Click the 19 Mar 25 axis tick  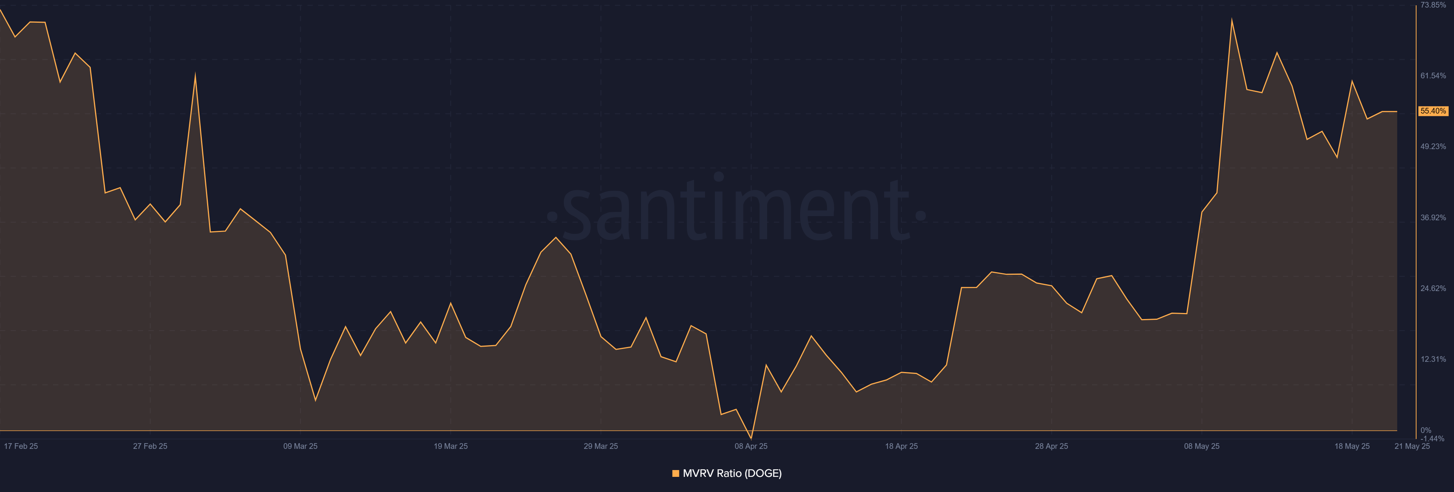click(451, 446)
